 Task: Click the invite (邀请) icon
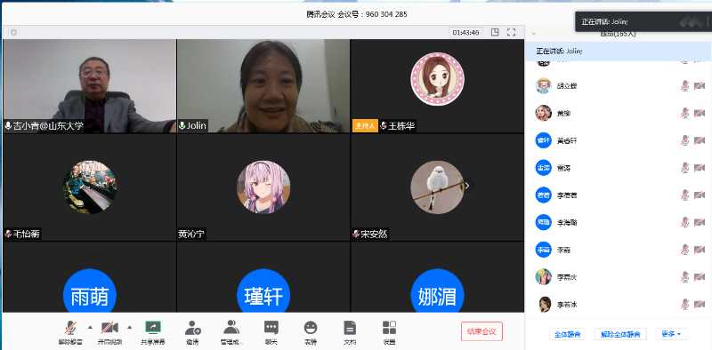point(192,333)
